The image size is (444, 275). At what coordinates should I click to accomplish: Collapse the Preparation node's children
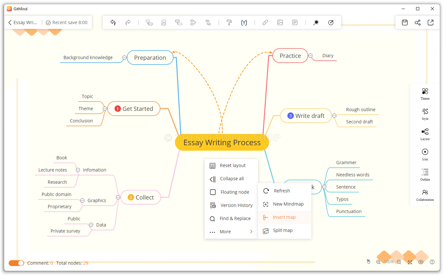tap(124, 58)
